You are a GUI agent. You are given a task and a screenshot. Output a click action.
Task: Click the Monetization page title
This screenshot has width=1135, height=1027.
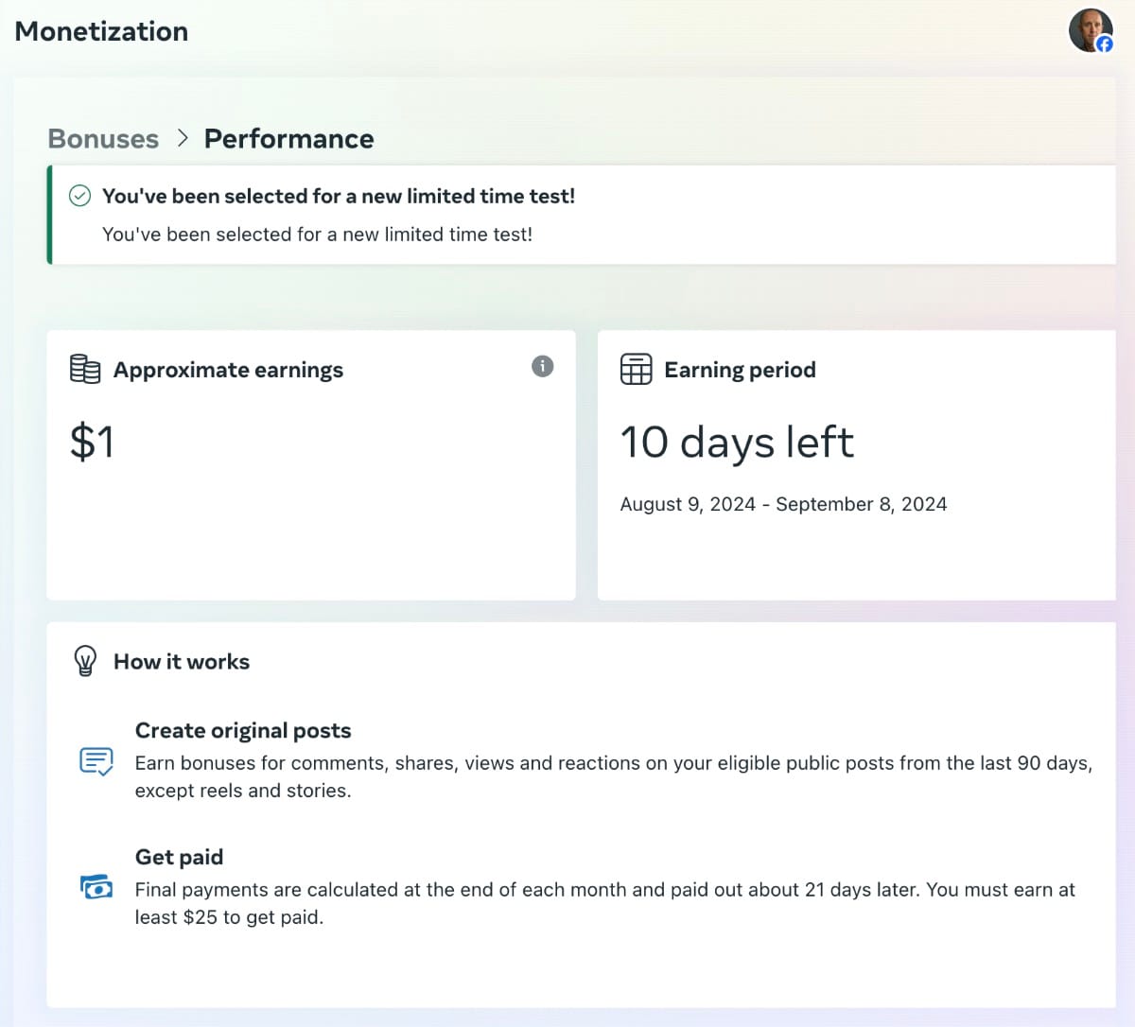tap(101, 31)
